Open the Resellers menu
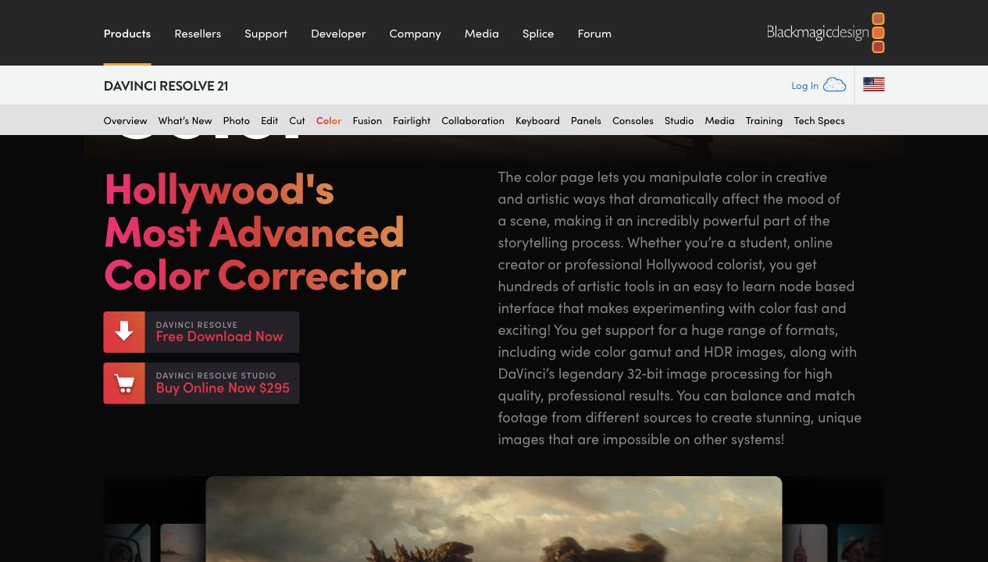Image resolution: width=988 pixels, height=562 pixels. pyautogui.click(x=198, y=33)
